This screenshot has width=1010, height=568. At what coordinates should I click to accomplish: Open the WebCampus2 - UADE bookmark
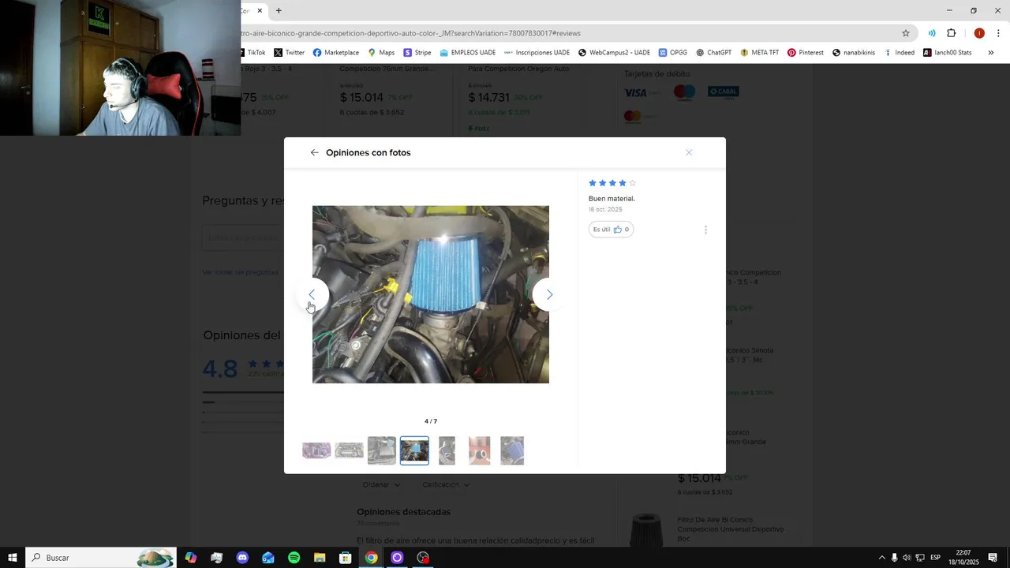[x=614, y=53]
